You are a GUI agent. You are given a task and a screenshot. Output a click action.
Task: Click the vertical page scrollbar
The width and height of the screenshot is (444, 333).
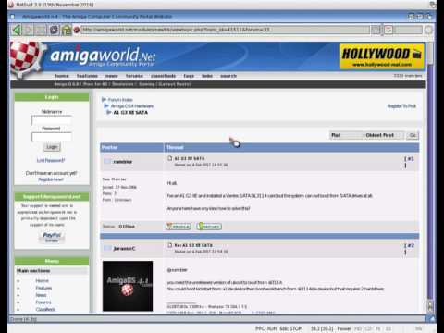pos(430,169)
